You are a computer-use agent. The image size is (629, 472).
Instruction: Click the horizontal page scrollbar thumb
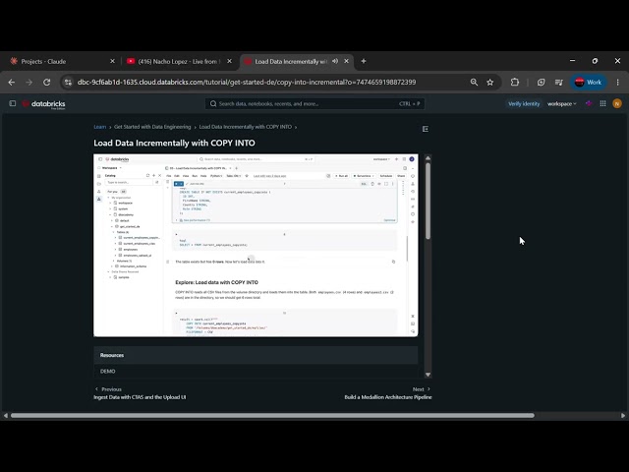point(272,415)
